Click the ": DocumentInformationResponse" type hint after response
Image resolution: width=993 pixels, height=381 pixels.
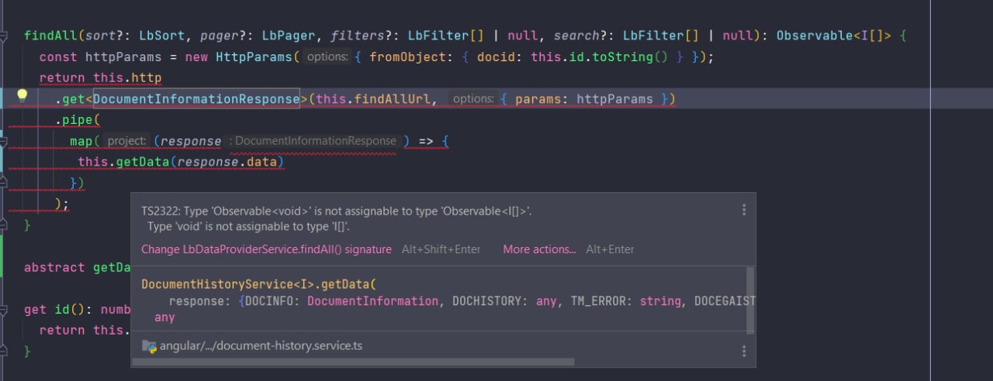point(313,141)
